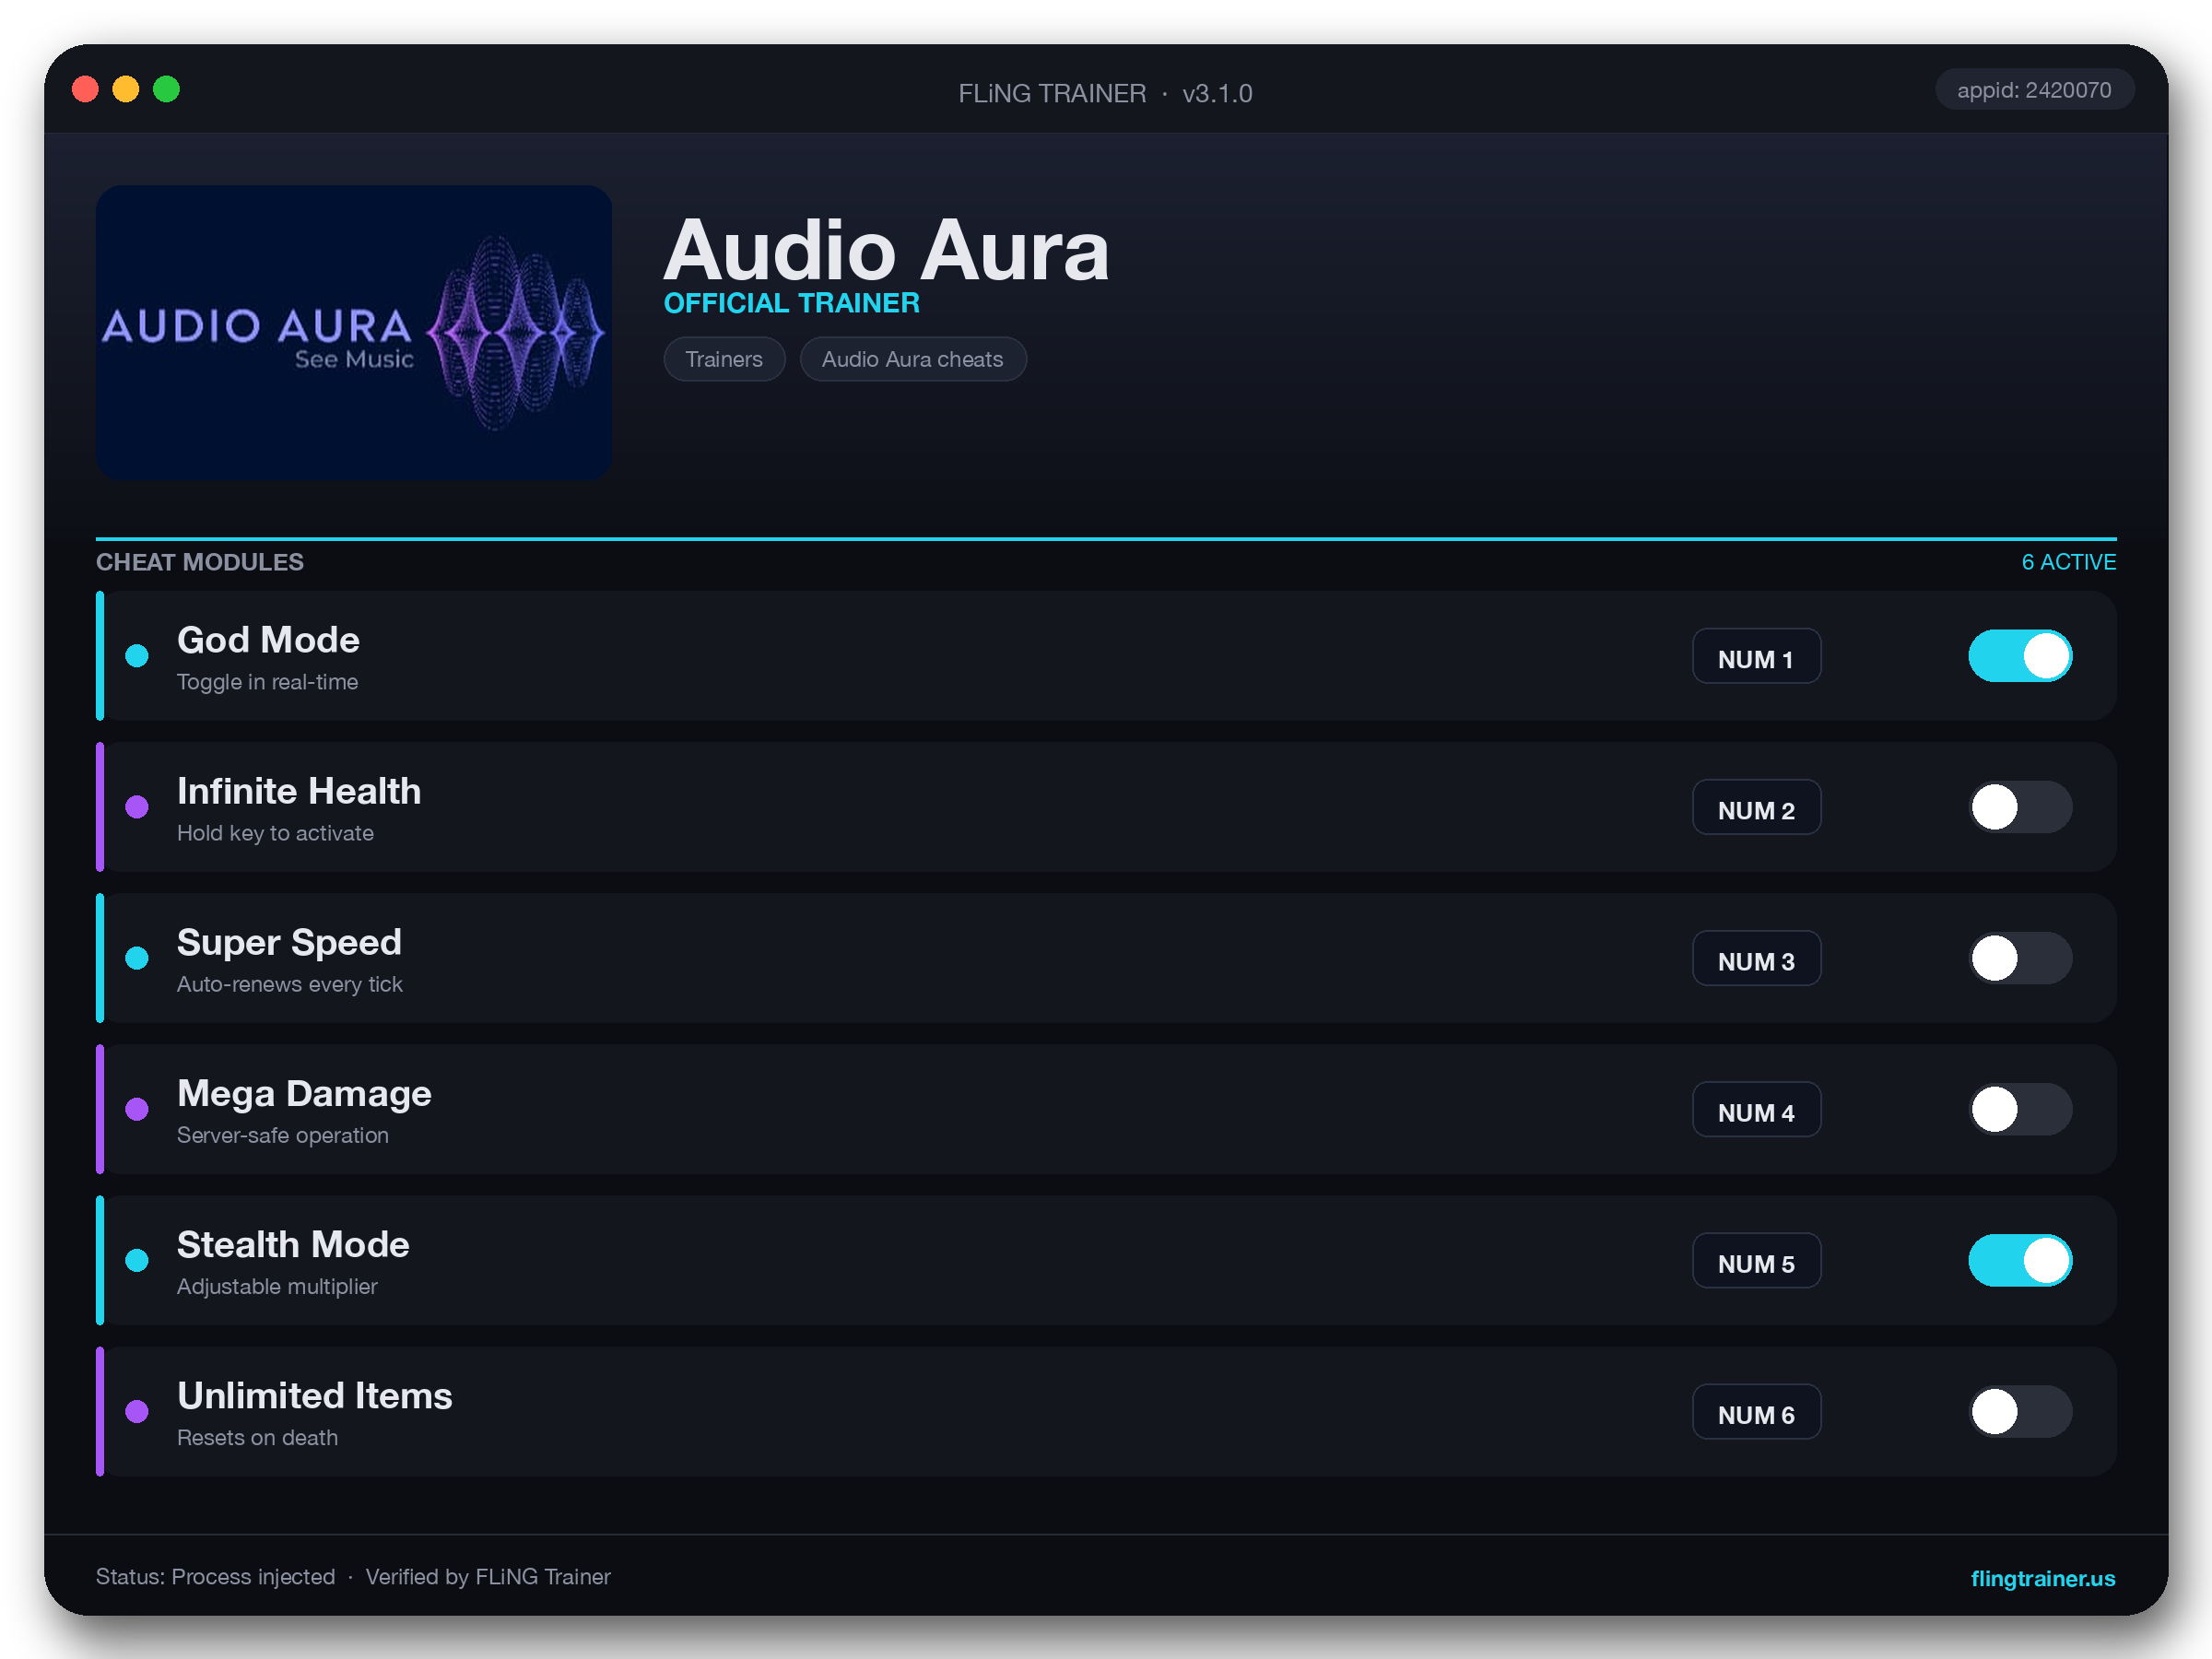Click the purple status dot beside Mega Damage

point(137,1109)
